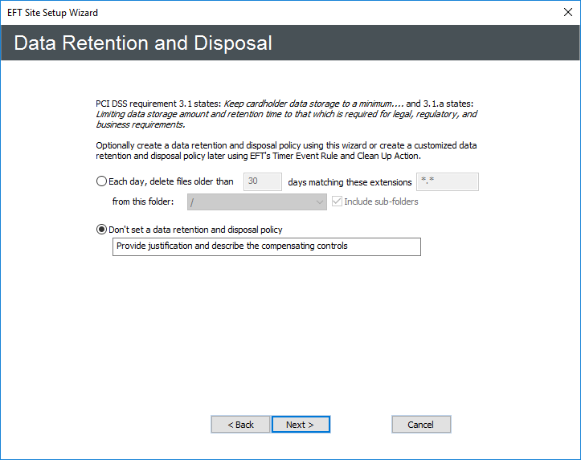The width and height of the screenshot is (581, 460).
Task: Click "Don't set a data retention" label text
Action: tap(195, 230)
